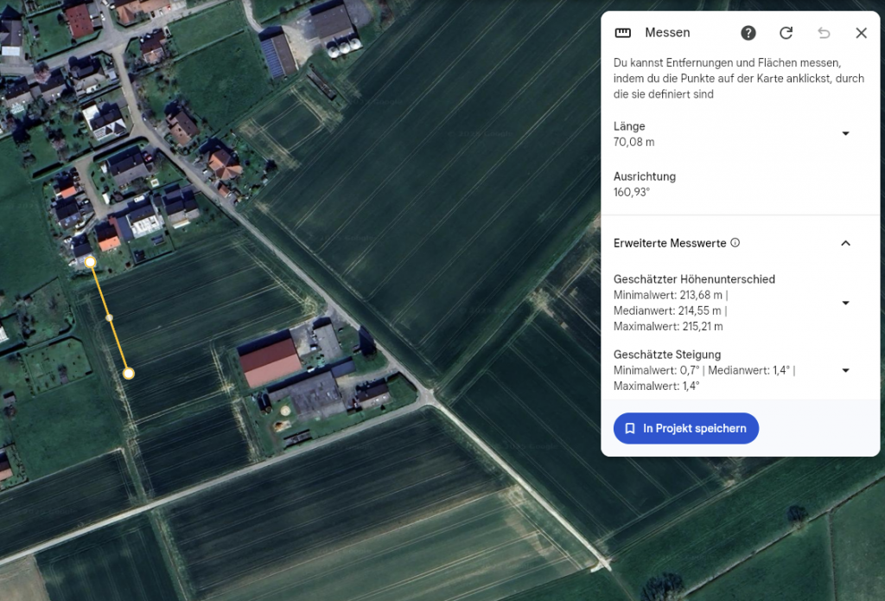The width and height of the screenshot is (885, 601).
Task: Open the Geschätzte Steigung unit dropdown
Action: [x=845, y=370]
